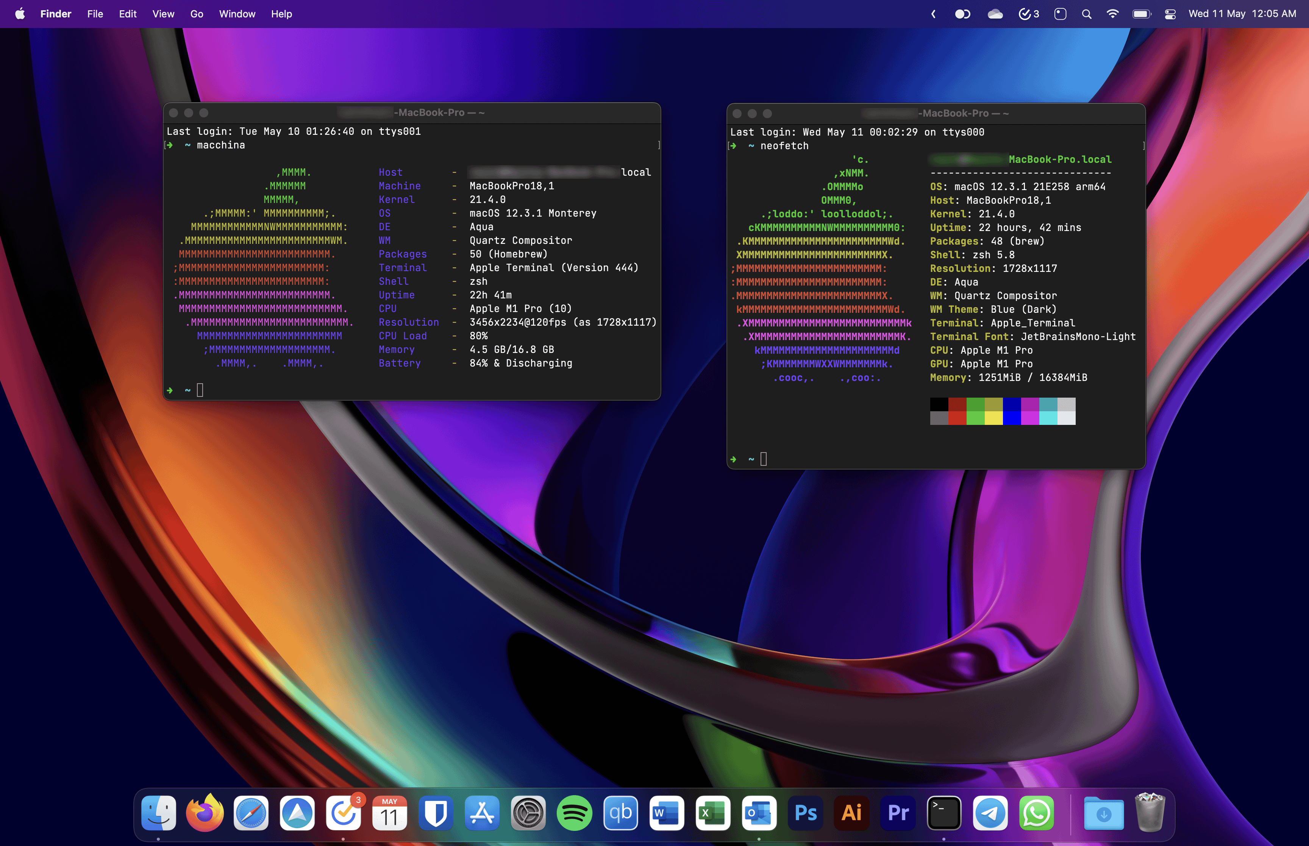The height and width of the screenshot is (846, 1309).
Task: Expand hidden menu bar icons chevron
Action: 933,14
